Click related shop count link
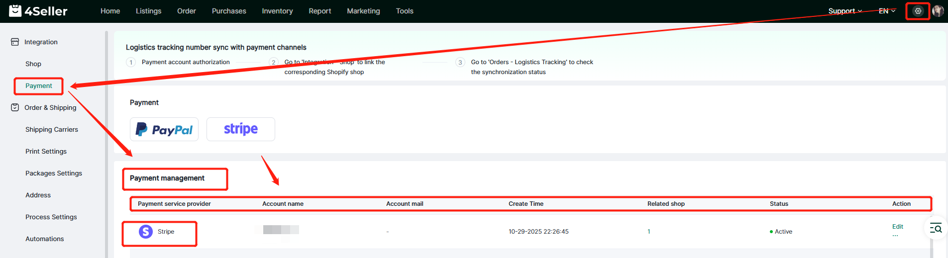Viewport: 948px width, 258px height. click(x=649, y=232)
